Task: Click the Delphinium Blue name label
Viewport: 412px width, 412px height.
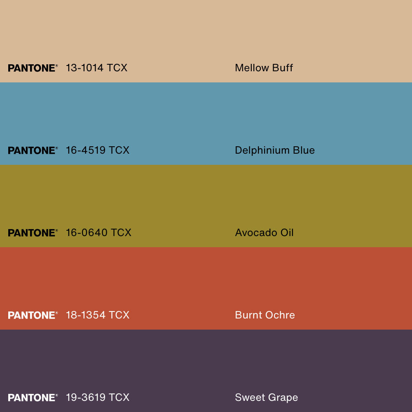Action: (x=275, y=150)
